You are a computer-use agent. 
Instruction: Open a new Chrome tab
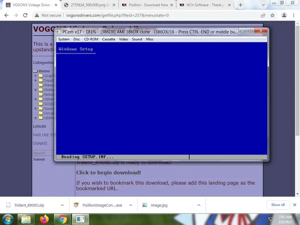pos(241,5)
